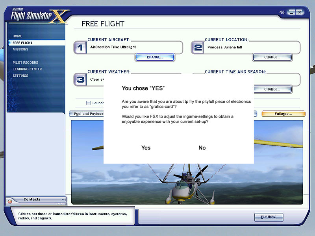The image size is (315, 236).
Task: Select Missions in the sidebar
Action: point(20,50)
